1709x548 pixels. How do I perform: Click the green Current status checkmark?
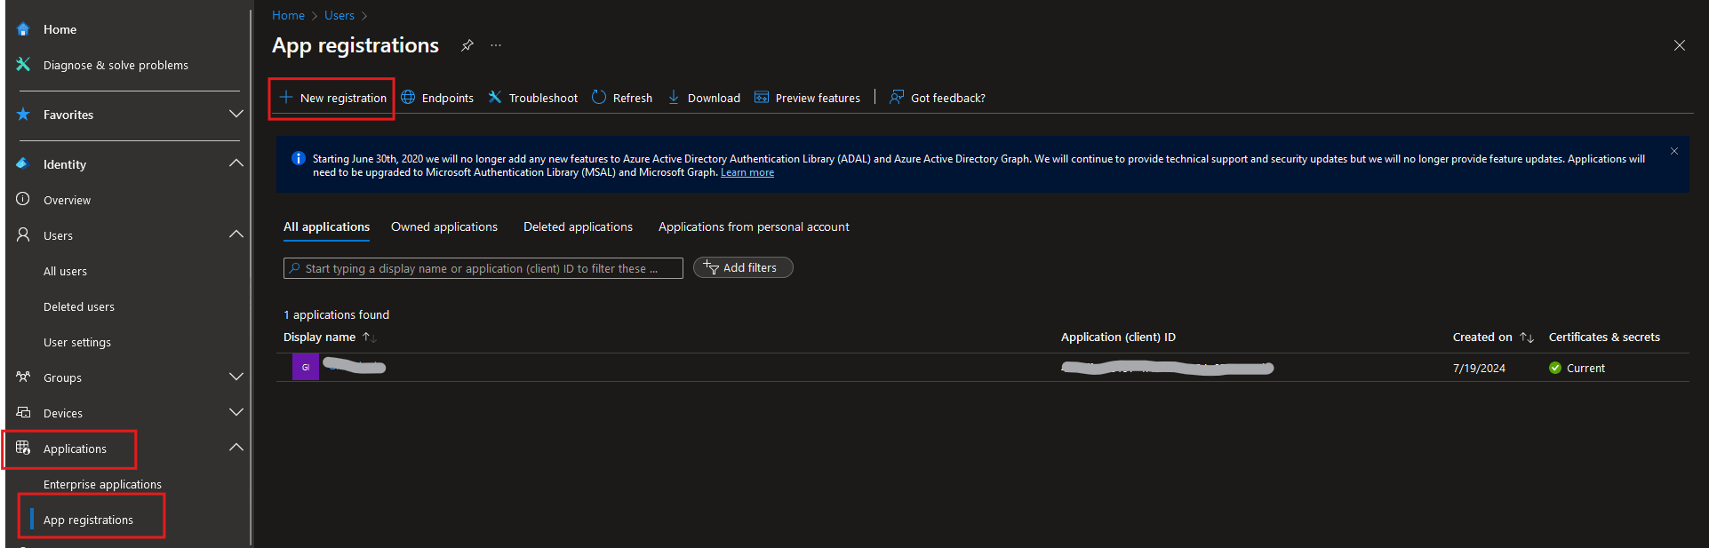[1555, 368]
